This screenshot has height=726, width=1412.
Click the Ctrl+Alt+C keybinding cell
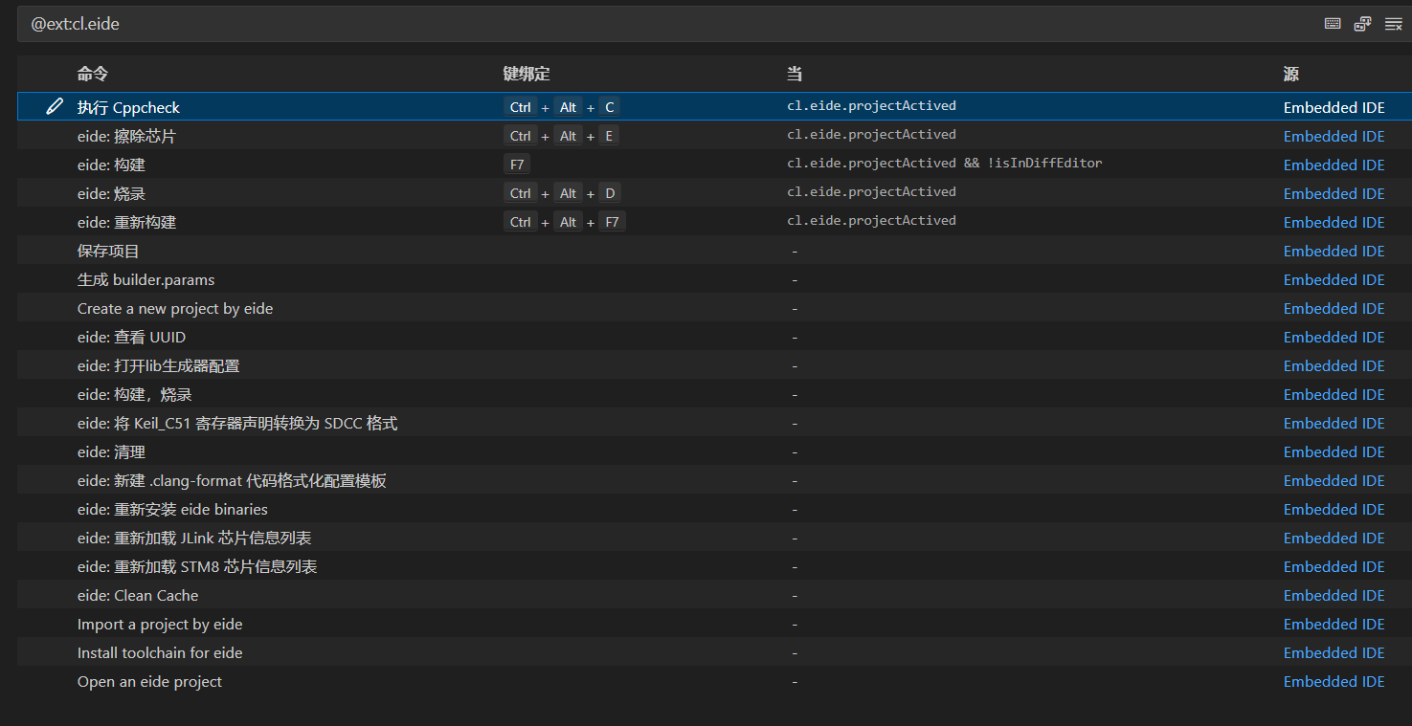click(x=562, y=107)
